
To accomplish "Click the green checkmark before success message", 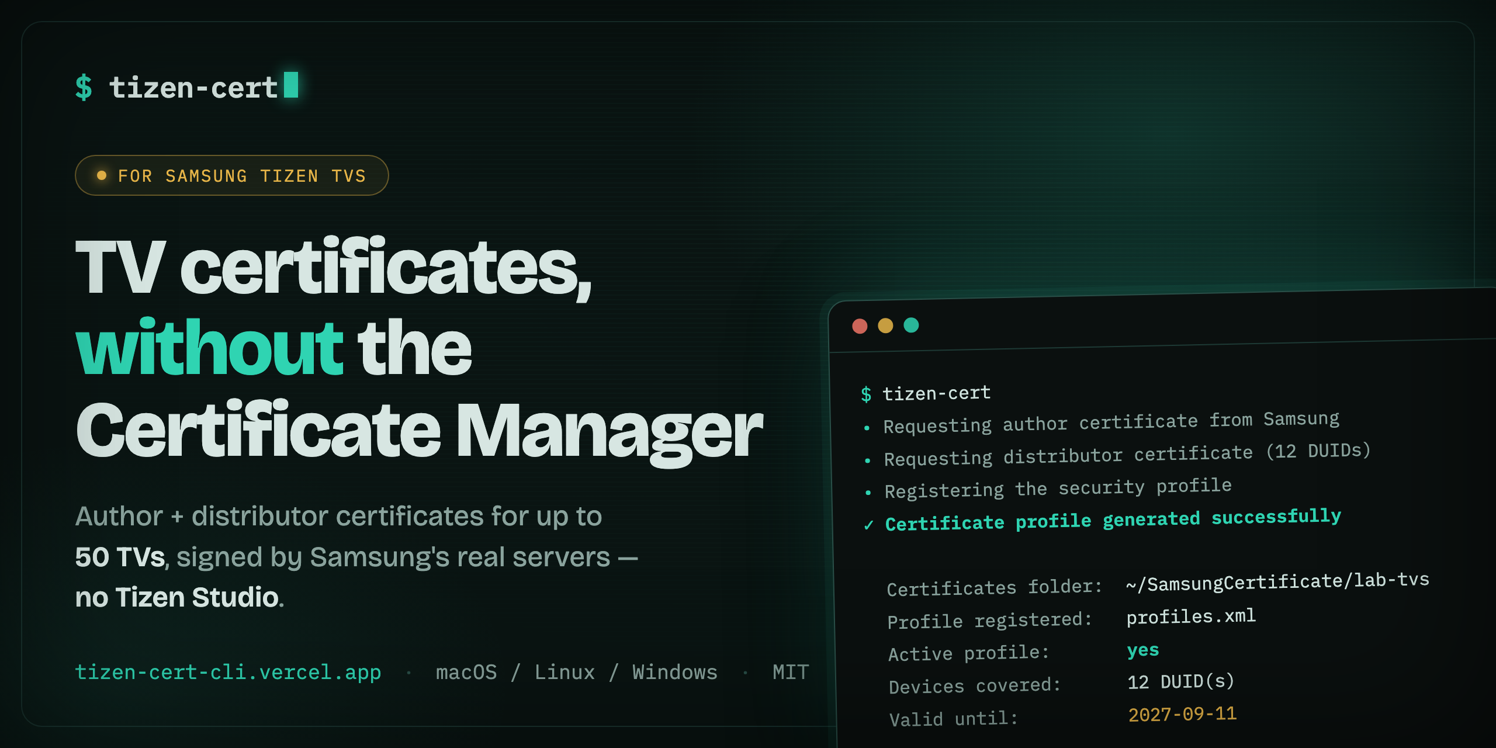I will 869,525.
